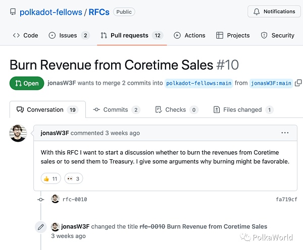Switch to the Checks tab
The height and width of the screenshot is (250, 303).
click(176, 109)
